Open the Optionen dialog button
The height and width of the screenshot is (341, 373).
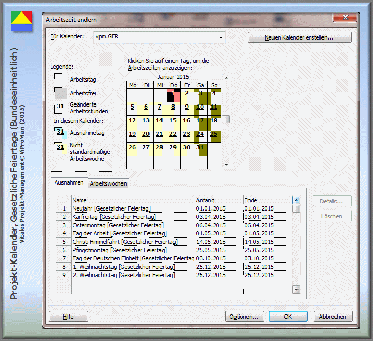pos(244,317)
